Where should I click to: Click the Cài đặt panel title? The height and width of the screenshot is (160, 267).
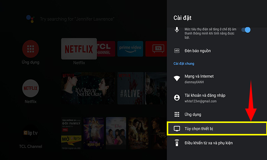click(183, 18)
